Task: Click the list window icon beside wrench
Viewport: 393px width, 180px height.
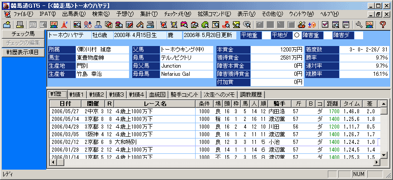Action: coord(346,24)
